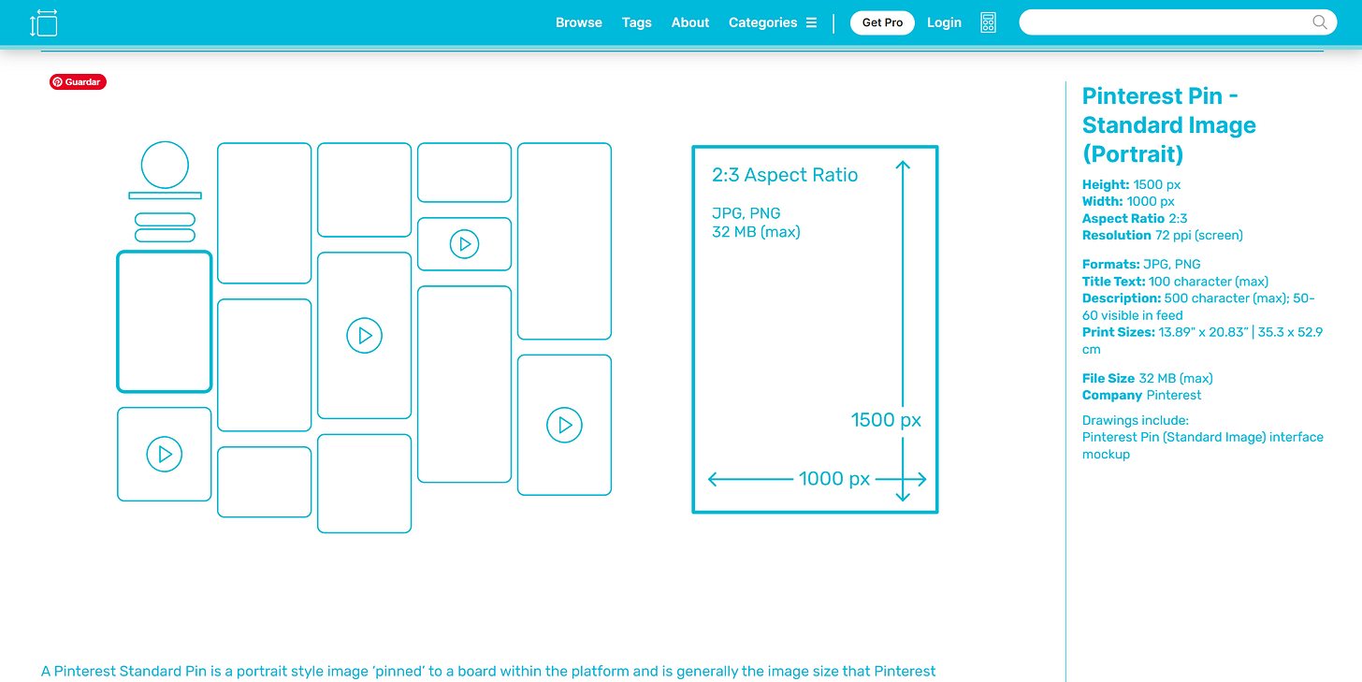Viewport: 1362px width, 682px height.
Task: Click the Pinterest Guardar save button
Action: 78,82
